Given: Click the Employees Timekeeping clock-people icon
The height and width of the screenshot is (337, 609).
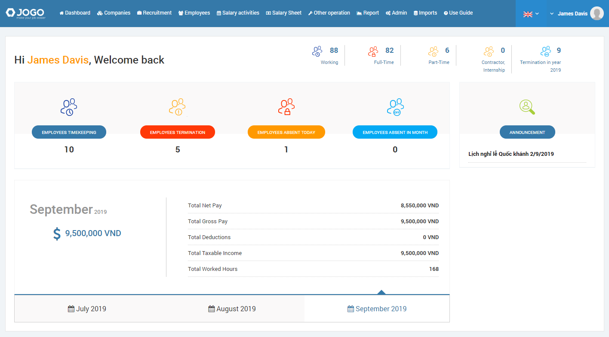Looking at the screenshot, I should click(69, 107).
